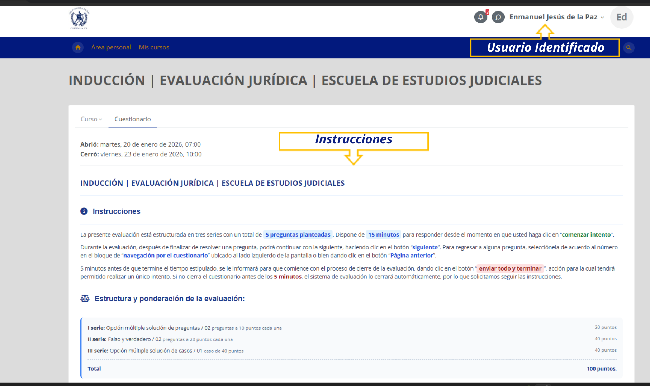The width and height of the screenshot is (650, 386).
Task: Open Mis cursos in navigation bar
Action: [x=154, y=47]
